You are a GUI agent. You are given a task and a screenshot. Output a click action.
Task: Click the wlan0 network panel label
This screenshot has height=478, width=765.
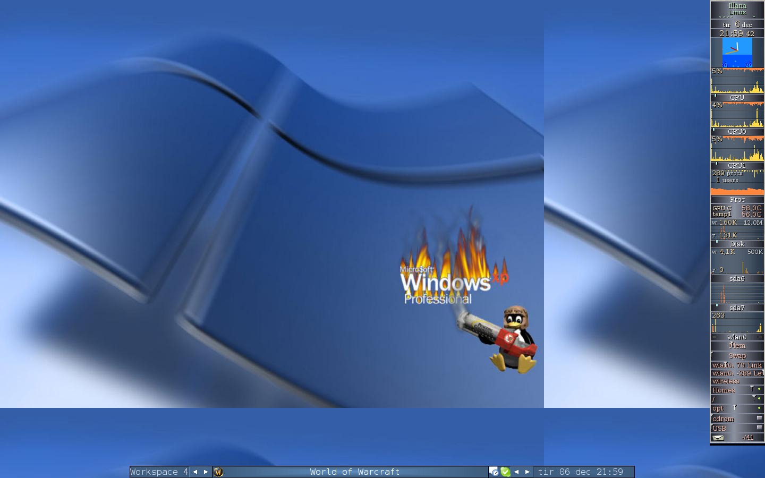(x=737, y=337)
